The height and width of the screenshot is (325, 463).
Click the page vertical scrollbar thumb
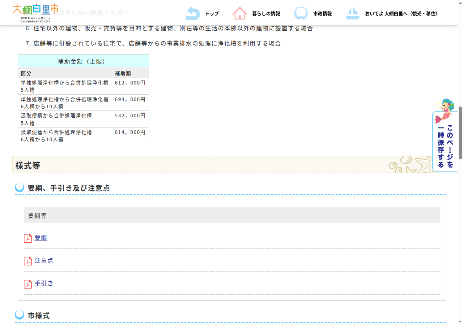pos(460,133)
